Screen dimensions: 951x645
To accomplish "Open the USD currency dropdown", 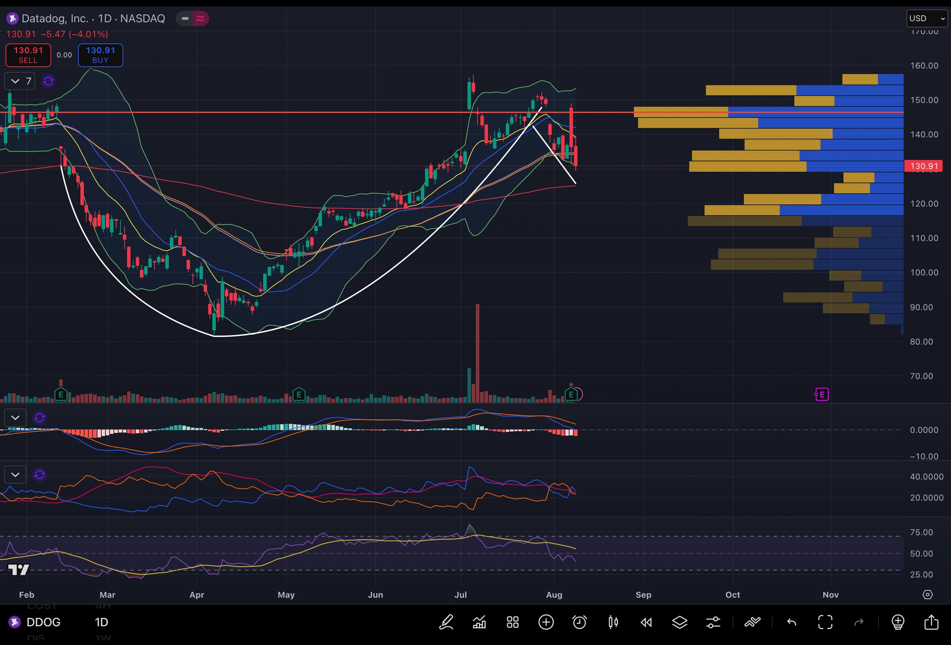I will [x=926, y=19].
